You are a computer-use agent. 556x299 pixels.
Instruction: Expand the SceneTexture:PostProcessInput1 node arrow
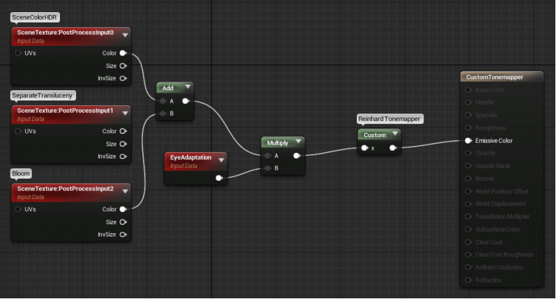coord(125,113)
